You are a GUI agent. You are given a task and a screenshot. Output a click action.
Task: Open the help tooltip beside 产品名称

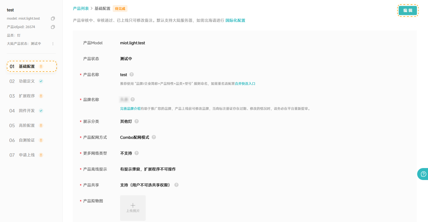(x=131, y=74)
